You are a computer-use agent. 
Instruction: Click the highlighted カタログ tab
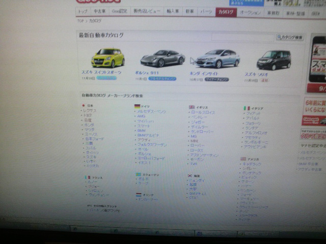pyautogui.click(x=226, y=12)
